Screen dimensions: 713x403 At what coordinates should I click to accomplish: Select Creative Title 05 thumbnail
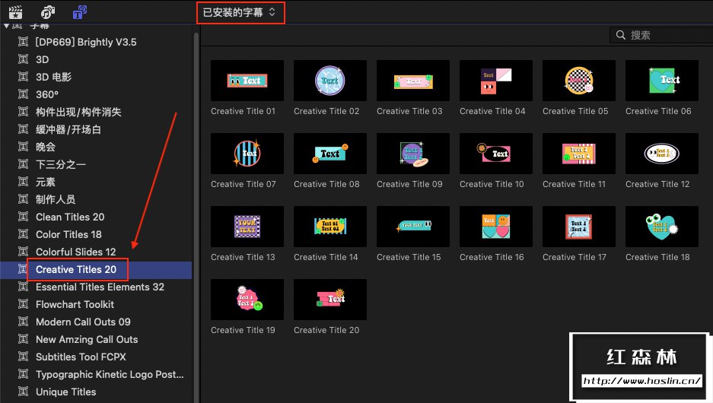click(579, 81)
